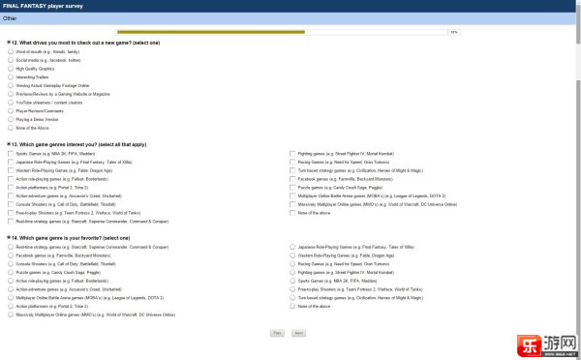This screenshot has width=581, height=360.
Task: Choose 'Social media' for question 12
Action: (x=11, y=60)
